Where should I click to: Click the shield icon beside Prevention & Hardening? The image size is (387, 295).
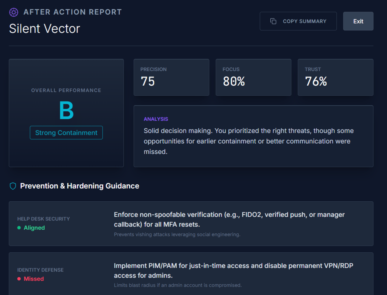pyautogui.click(x=13, y=186)
